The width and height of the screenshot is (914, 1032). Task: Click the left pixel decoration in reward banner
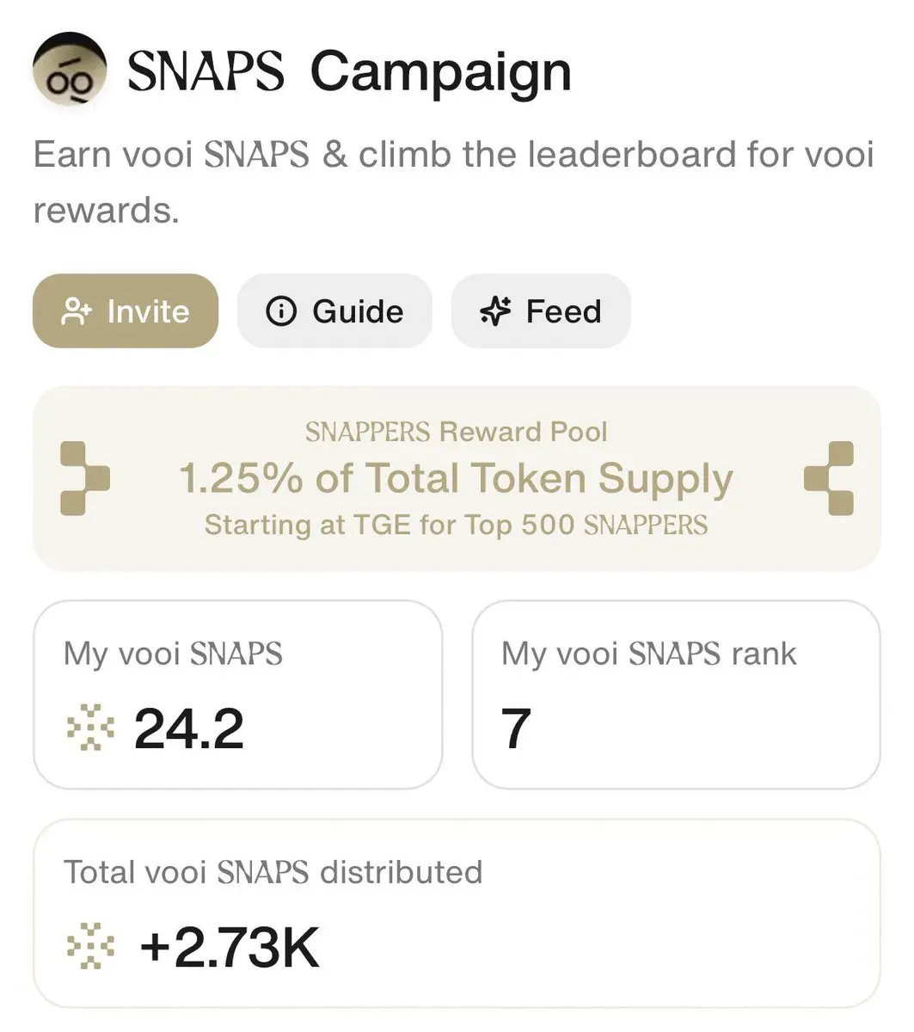pos(85,478)
